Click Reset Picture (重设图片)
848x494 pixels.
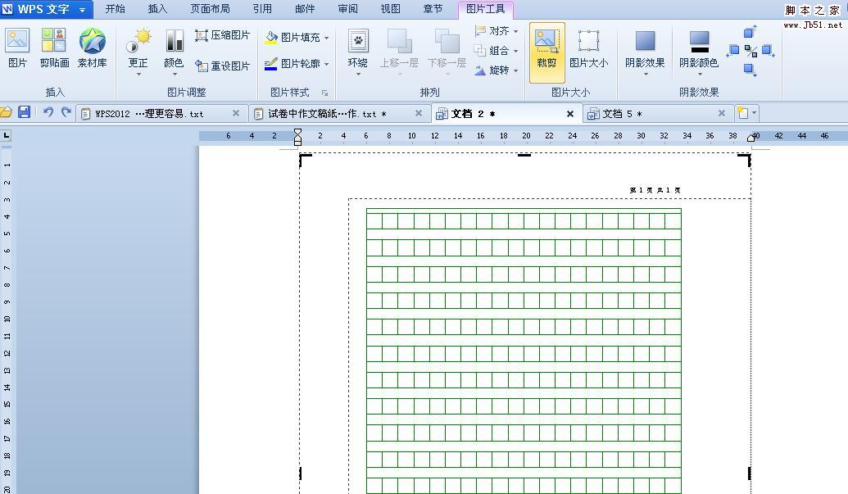coord(222,66)
